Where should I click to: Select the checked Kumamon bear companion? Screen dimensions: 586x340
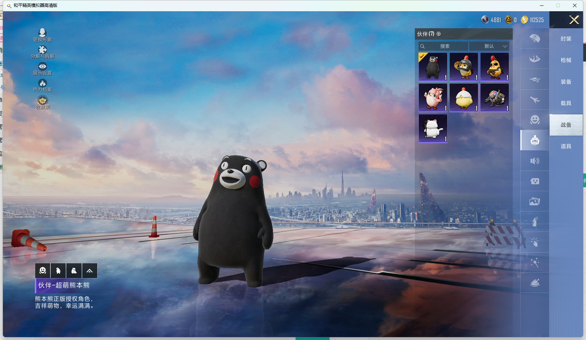(x=433, y=67)
